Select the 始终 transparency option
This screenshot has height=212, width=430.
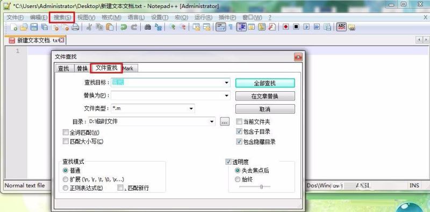(x=238, y=179)
